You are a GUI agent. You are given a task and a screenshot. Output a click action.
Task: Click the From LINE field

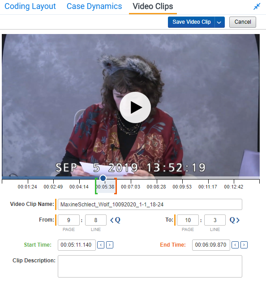coord(96,220)
